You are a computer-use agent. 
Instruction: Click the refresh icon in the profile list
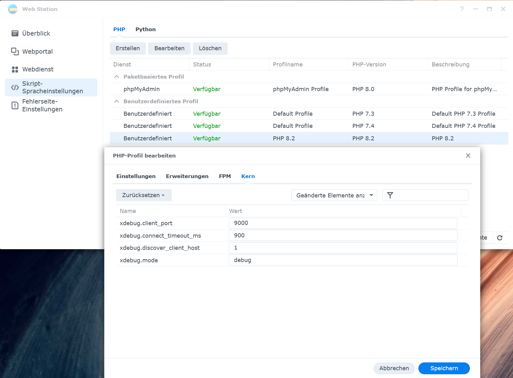(x=500, y=238)
